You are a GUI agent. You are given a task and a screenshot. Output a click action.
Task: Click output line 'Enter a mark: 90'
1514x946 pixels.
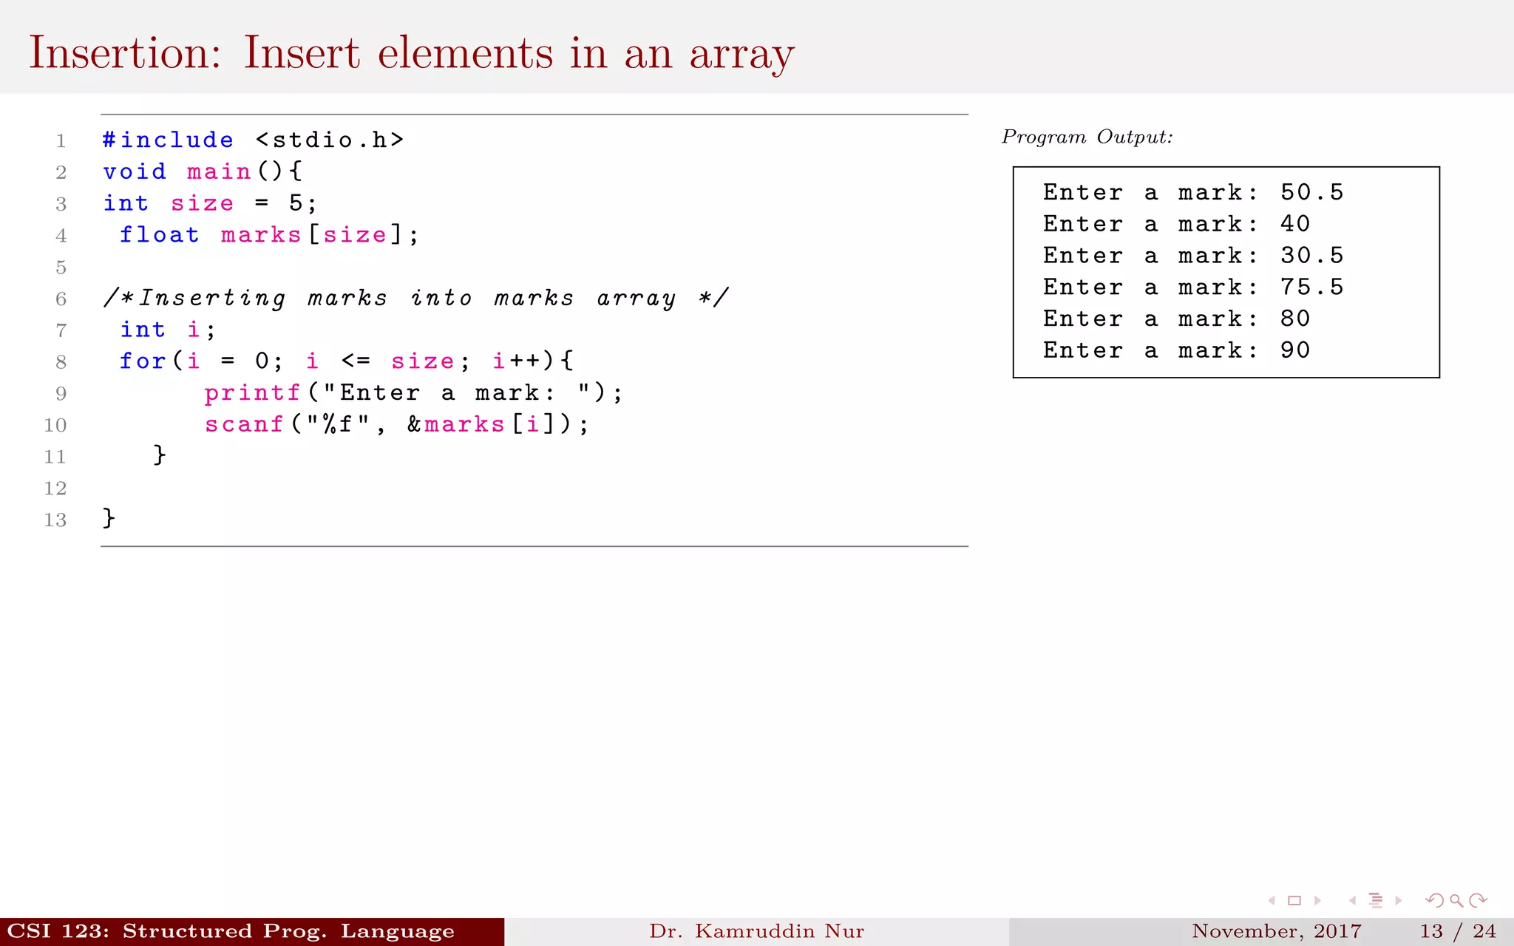(1177, 350)
